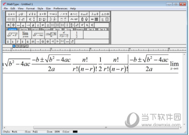Open the fraction and radical templates palette

(22, 19)
